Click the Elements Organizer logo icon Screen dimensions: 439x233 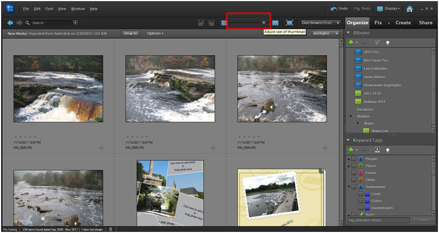coord(10,9)
